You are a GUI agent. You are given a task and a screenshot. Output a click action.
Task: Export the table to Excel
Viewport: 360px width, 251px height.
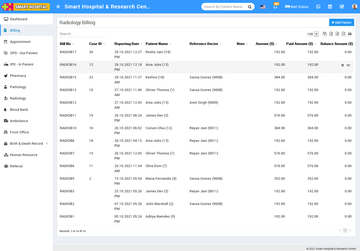[331, 34]
